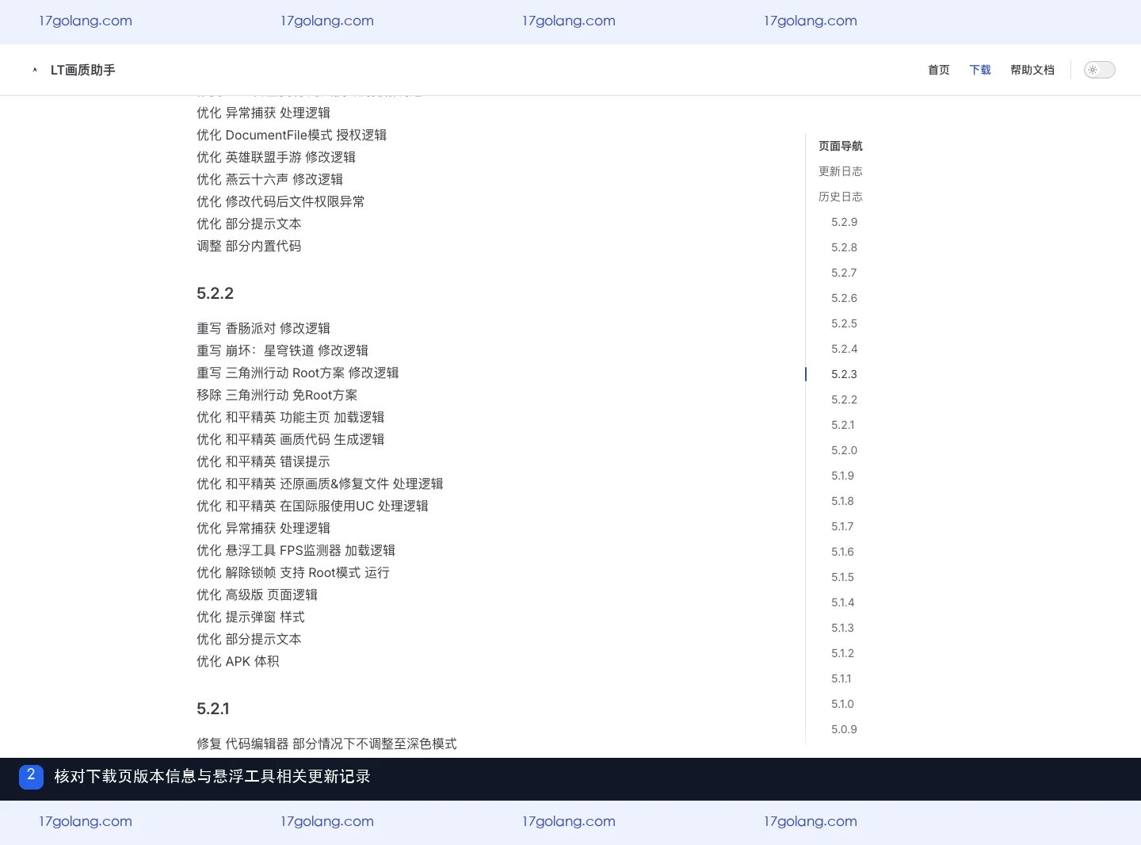
Task: Click the 5.2.1 heading in the changelog
Action: point(213,709)
